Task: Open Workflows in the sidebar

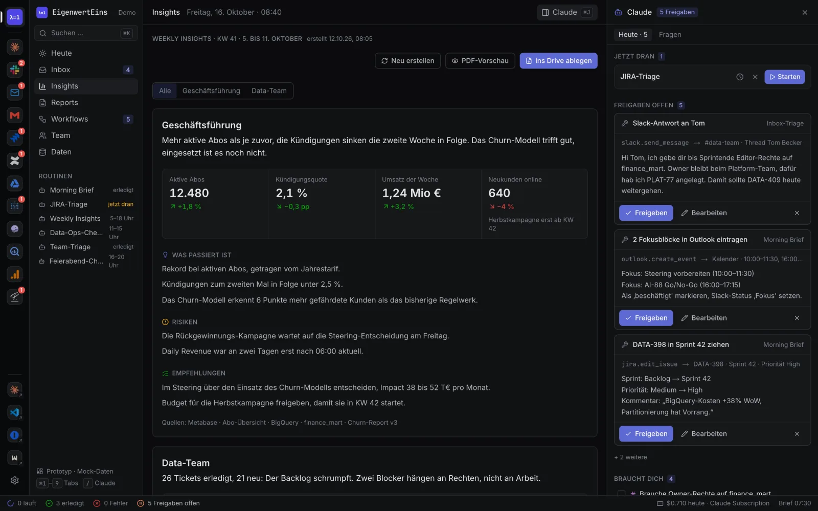Action: (x=86, y=119)
